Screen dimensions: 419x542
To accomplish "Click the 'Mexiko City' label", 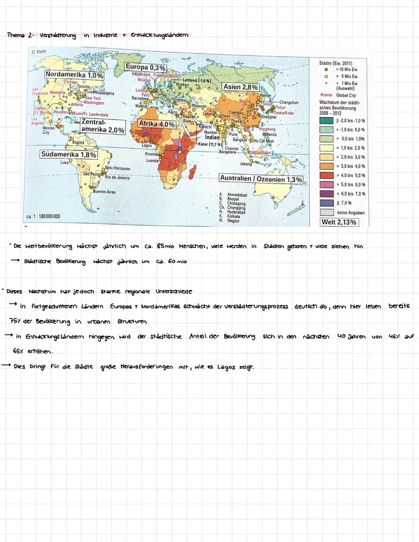I will click(48, 130).
